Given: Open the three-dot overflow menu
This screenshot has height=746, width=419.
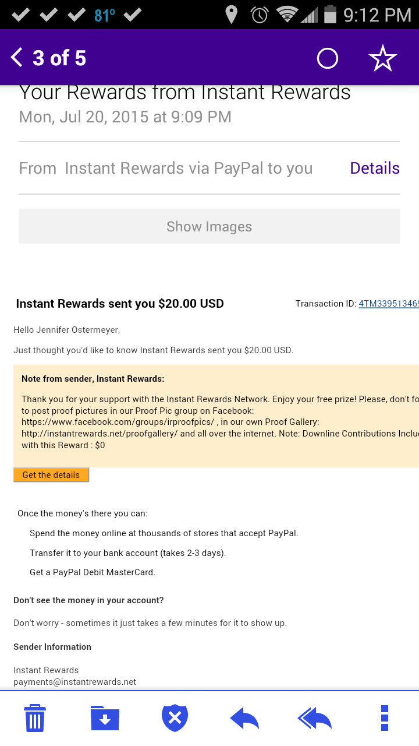Looking at the screenshot, I should pyautogui.click(x=384, y=718).
